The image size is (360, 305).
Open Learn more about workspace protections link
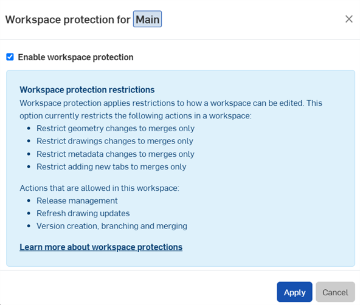pyautogui.click(x=101, y=247)
